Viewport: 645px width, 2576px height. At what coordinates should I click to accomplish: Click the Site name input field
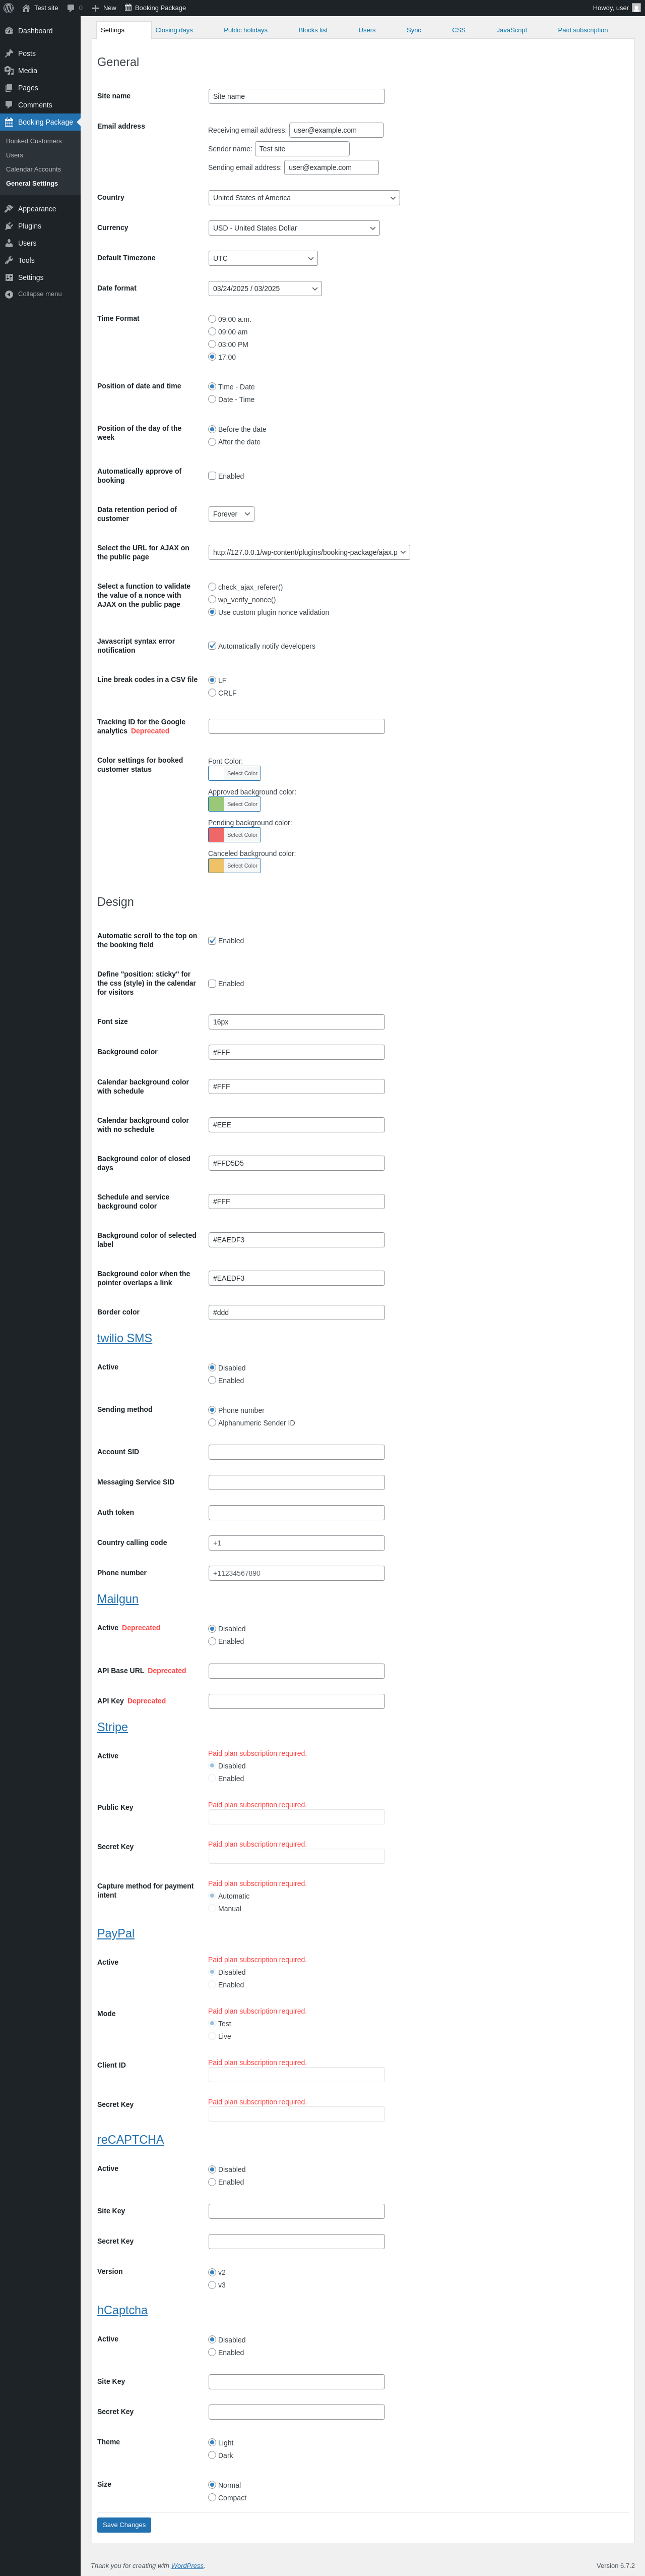coord(296,97)
